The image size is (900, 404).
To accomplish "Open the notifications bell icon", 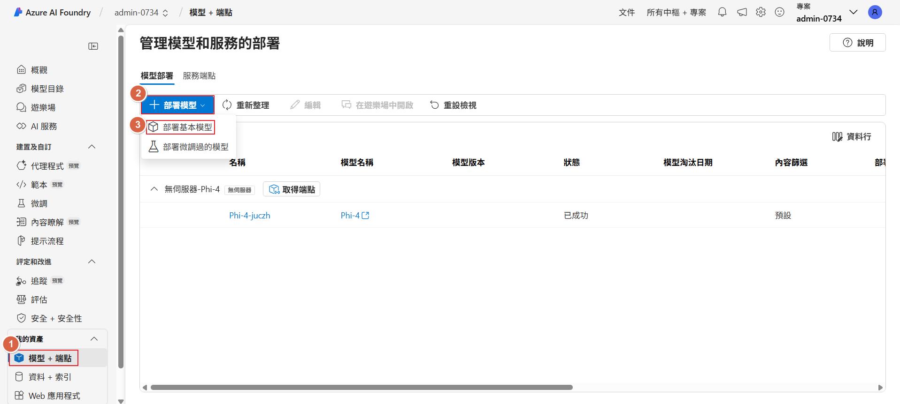I will click(x=722, y=13).
